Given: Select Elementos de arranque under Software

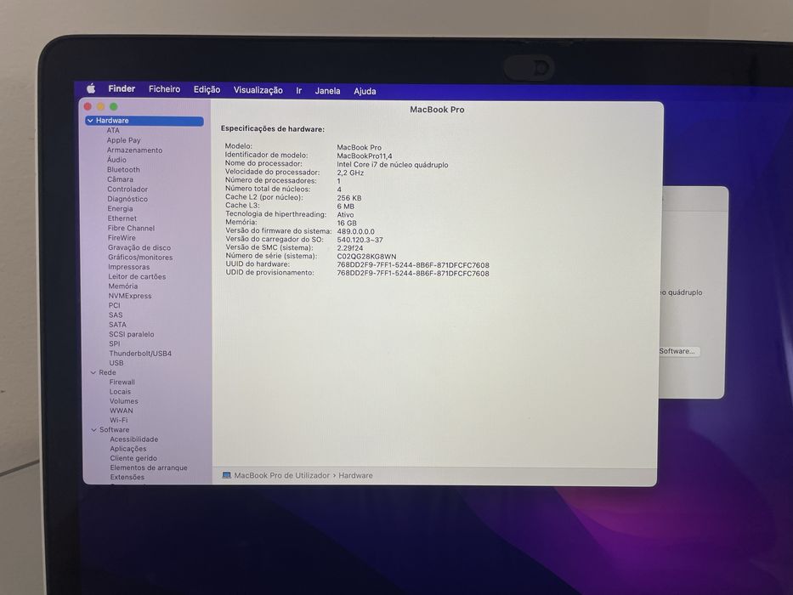Looking at the screenshot, I should [x=149, y=467].
